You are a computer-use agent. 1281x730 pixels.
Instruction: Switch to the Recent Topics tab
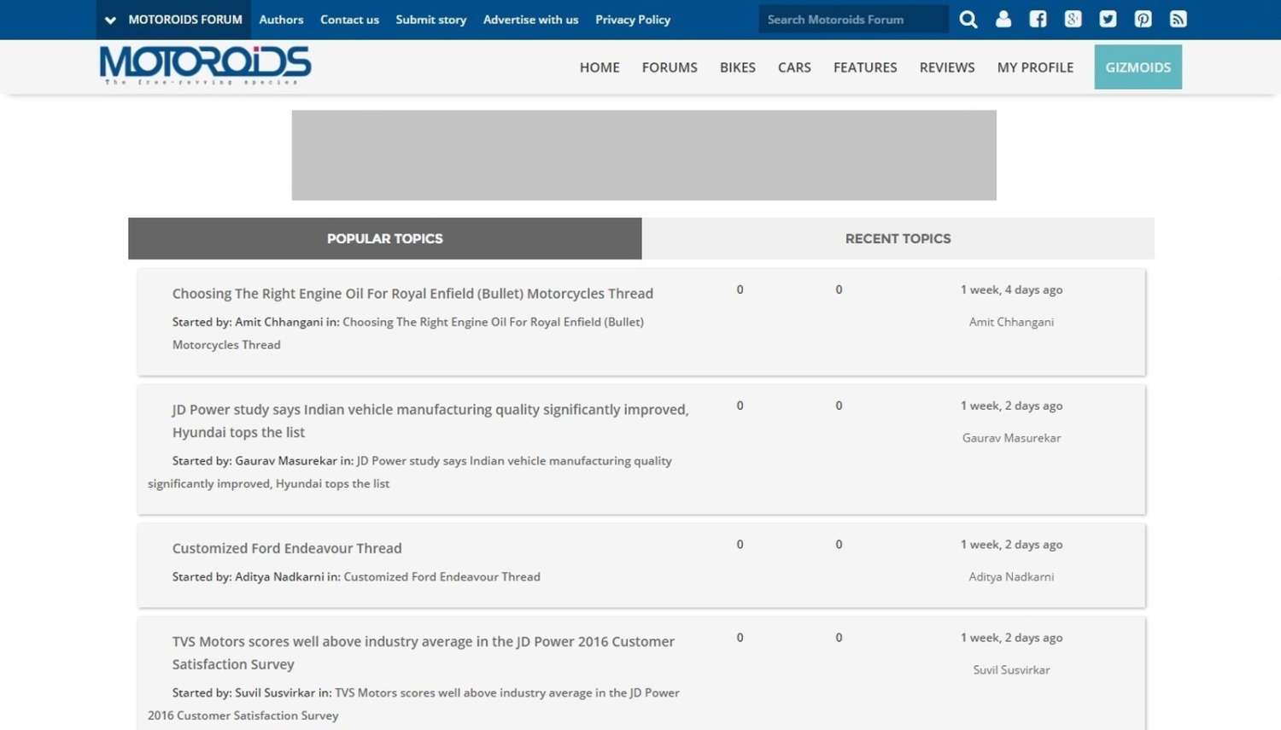[x=898, y=238]
